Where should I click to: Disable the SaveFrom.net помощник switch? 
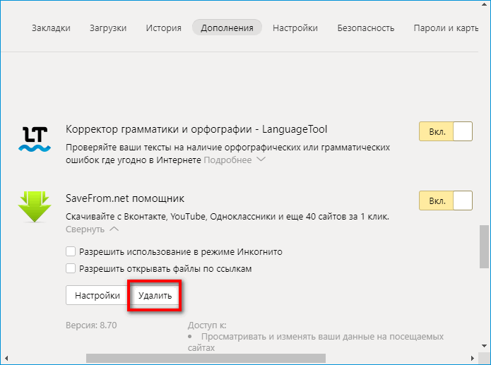445,201
